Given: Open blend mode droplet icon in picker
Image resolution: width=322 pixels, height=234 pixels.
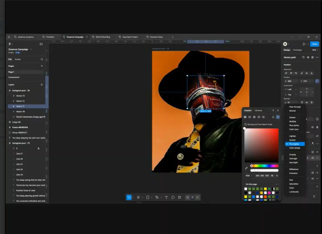Looking at the screenshot, I should click(273, 117).
